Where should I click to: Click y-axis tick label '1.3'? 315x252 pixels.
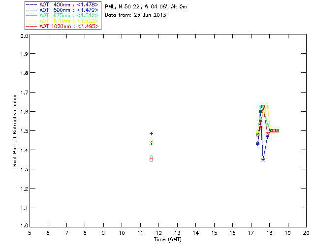(x=24, y=169)
